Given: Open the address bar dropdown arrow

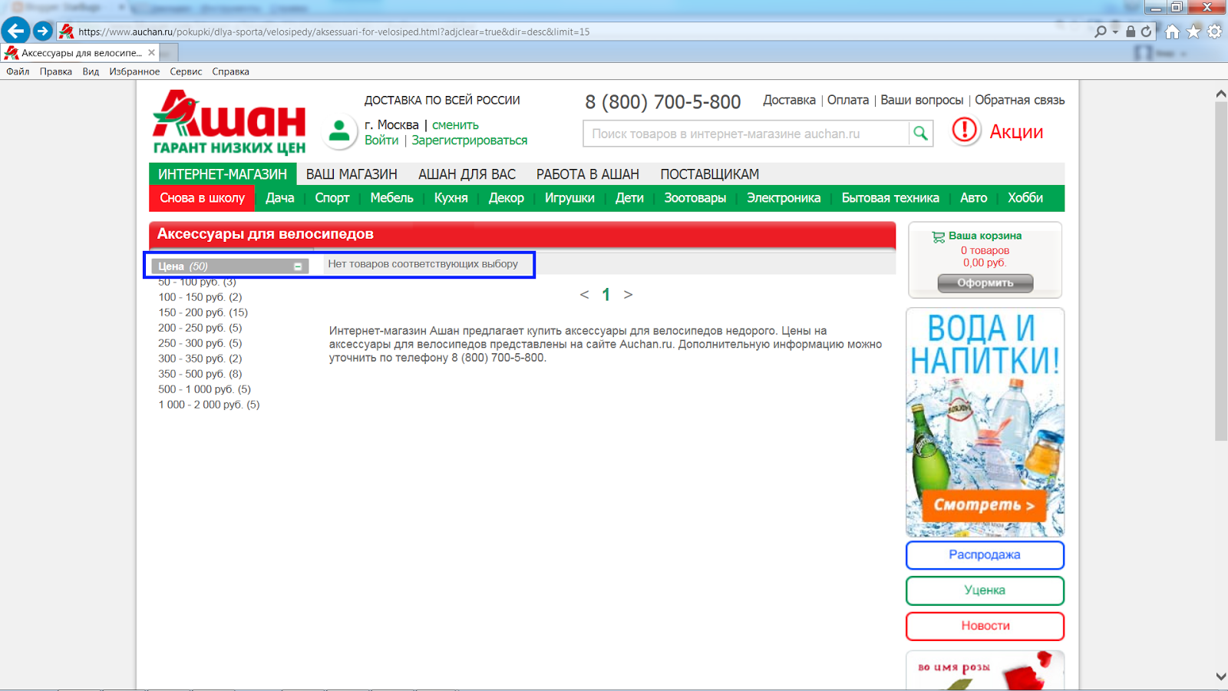Looking at the screenshot, I should click(1115, 31).
